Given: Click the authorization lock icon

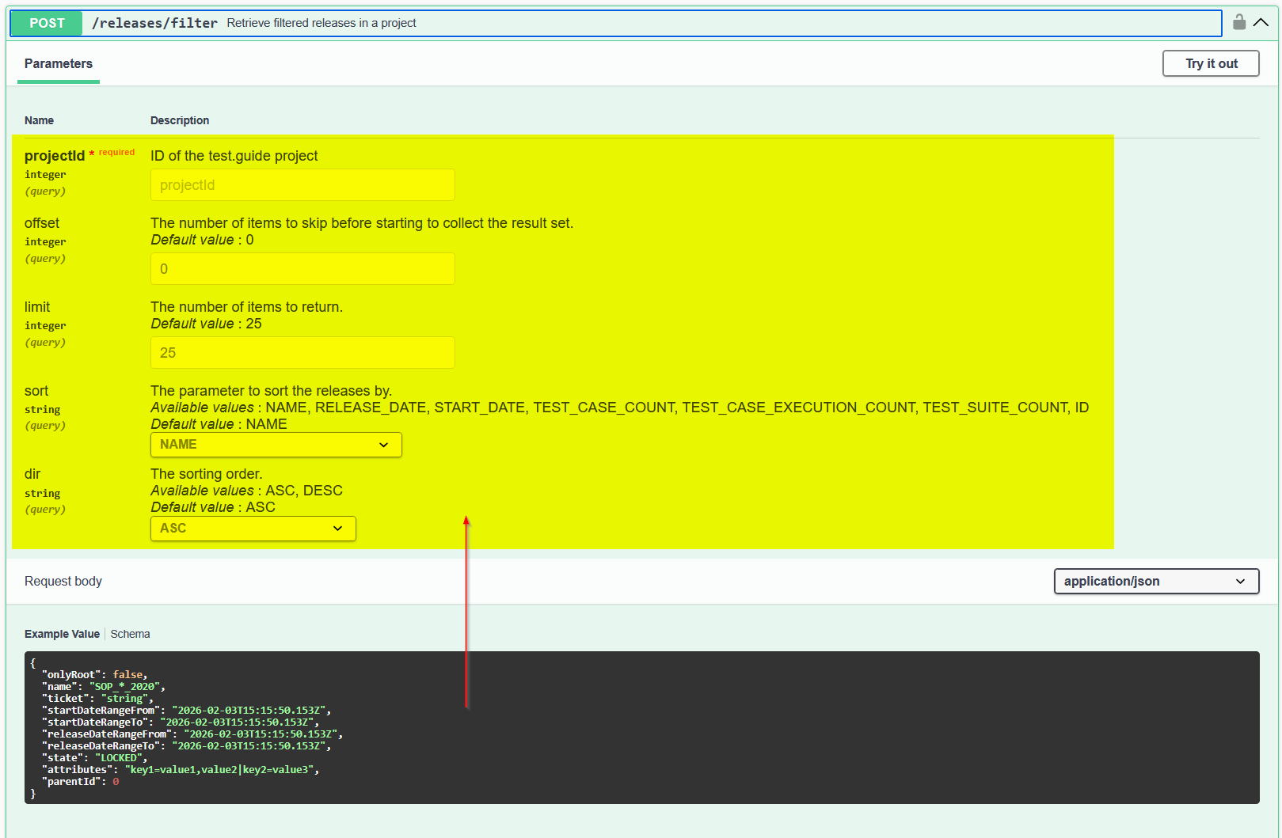Looking at the screenshot, I should point(1238,22).
